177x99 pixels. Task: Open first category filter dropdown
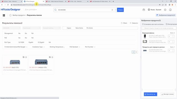coord(11,28)
